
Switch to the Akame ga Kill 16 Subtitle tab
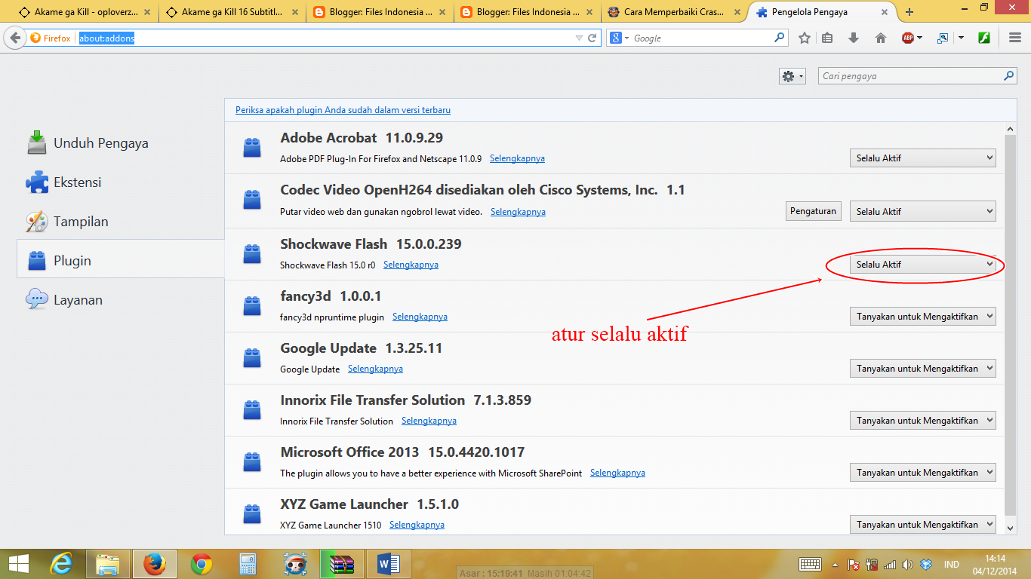click(231, 12)
